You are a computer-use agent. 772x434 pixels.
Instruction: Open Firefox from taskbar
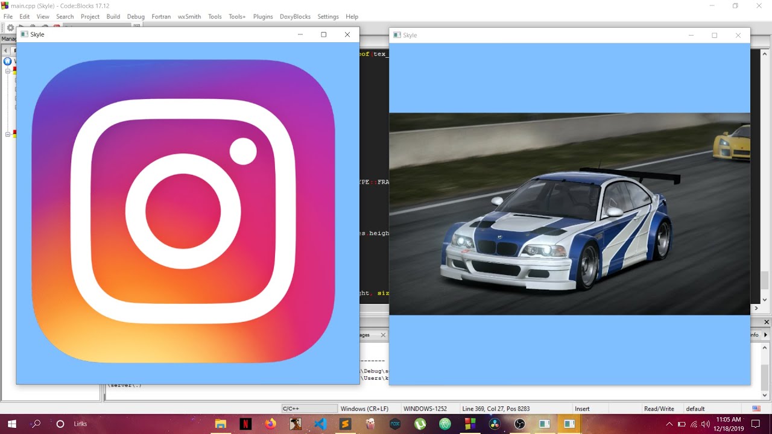pos(270,424)
